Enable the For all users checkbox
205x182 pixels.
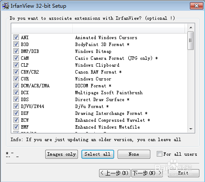[x=159, y=154]
